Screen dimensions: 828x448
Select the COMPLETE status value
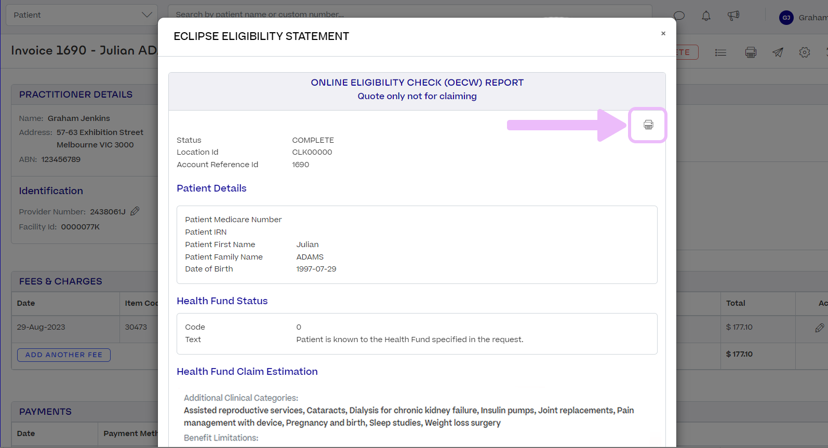[313, 140]
